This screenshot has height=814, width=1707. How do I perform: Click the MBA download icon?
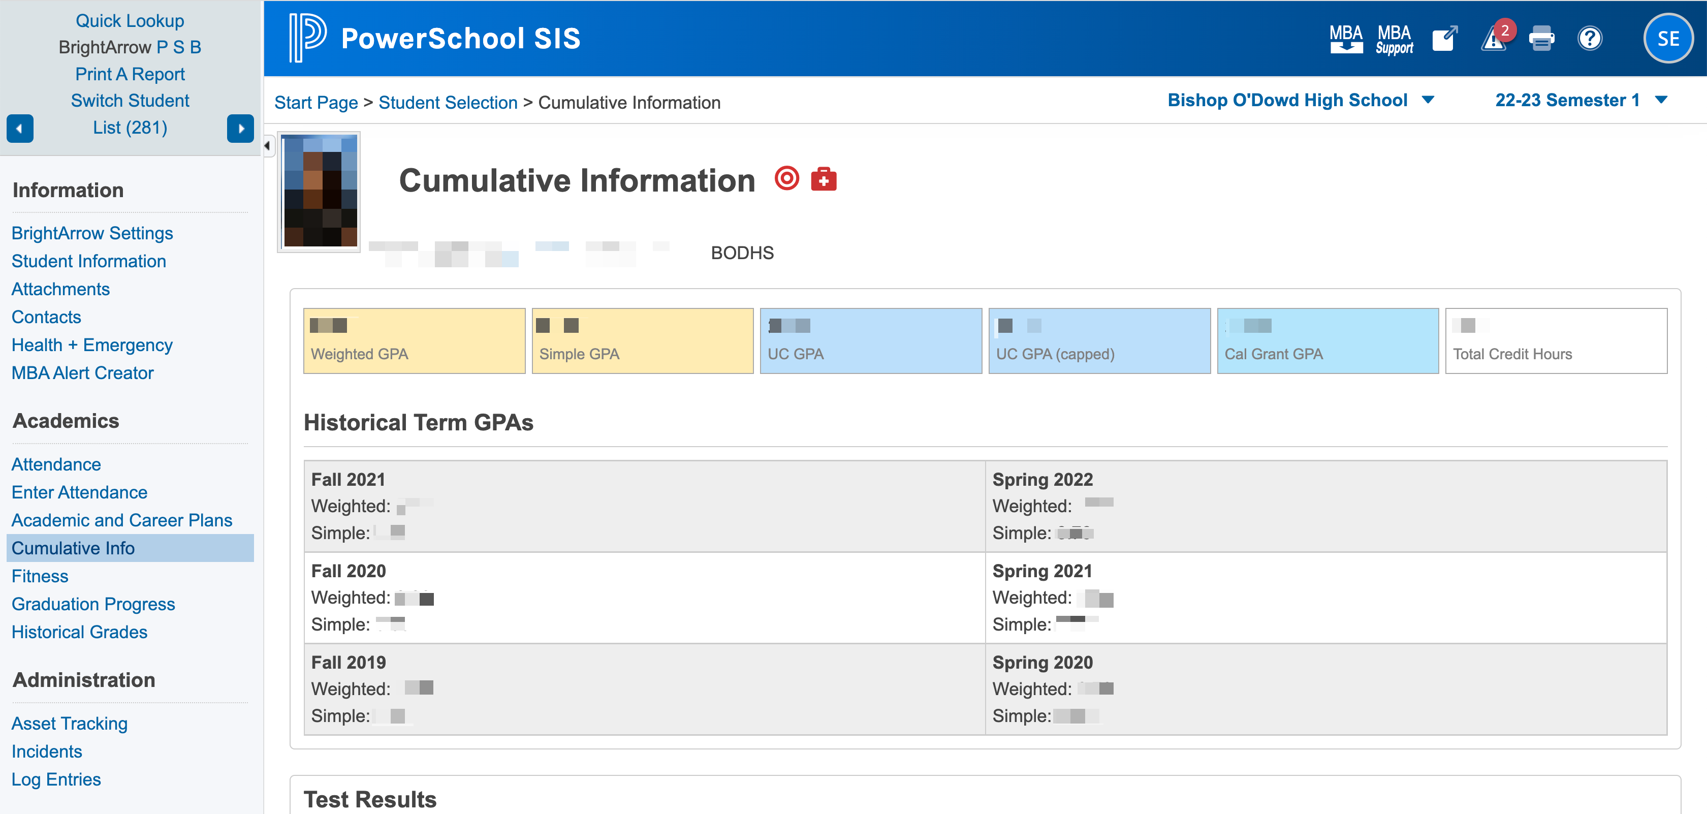(x=1345, y=39)
